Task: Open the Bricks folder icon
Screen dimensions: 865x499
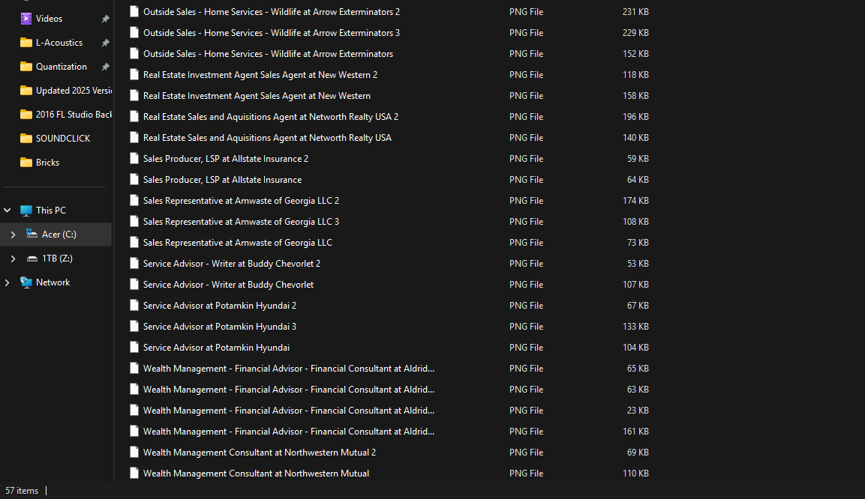Action: coord(23,162)
